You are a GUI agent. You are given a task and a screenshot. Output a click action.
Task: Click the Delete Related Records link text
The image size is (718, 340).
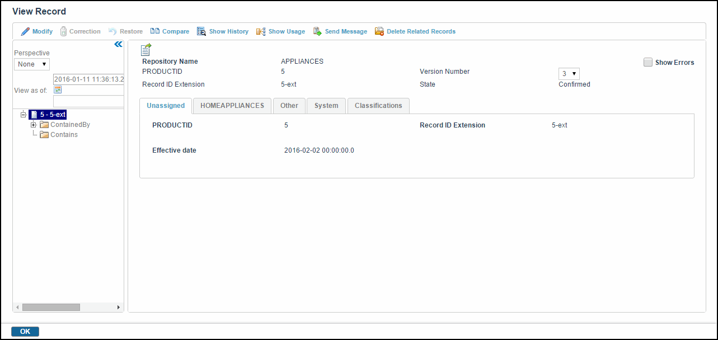pos(421,32)
